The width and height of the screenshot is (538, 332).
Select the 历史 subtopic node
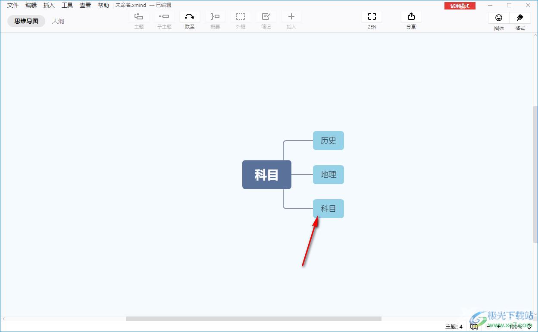click(328, 141)
